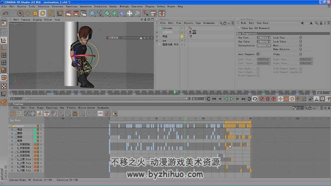Select the Live Selection arrow tool
Viewport: 331px width, 186px height.
[x=20, y=14]
